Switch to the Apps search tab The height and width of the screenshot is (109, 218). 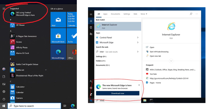pyautogui.click(x=105, y=14)
